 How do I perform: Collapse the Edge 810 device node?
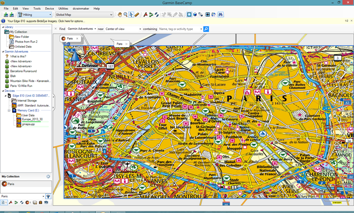pyautogui.click(x=5, y=96)
